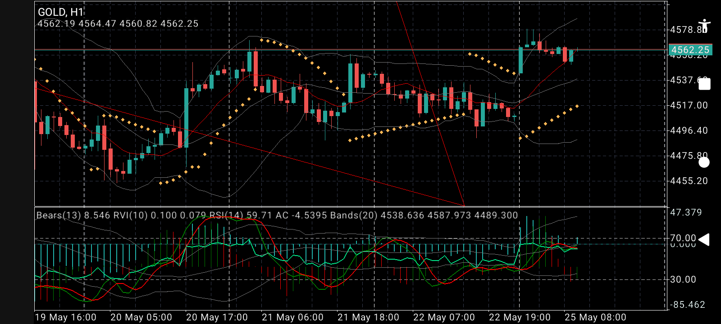Tap the GOLD, H1 symbol title
The height and width of the screenshot is (324, 721).
click(61, 13)
